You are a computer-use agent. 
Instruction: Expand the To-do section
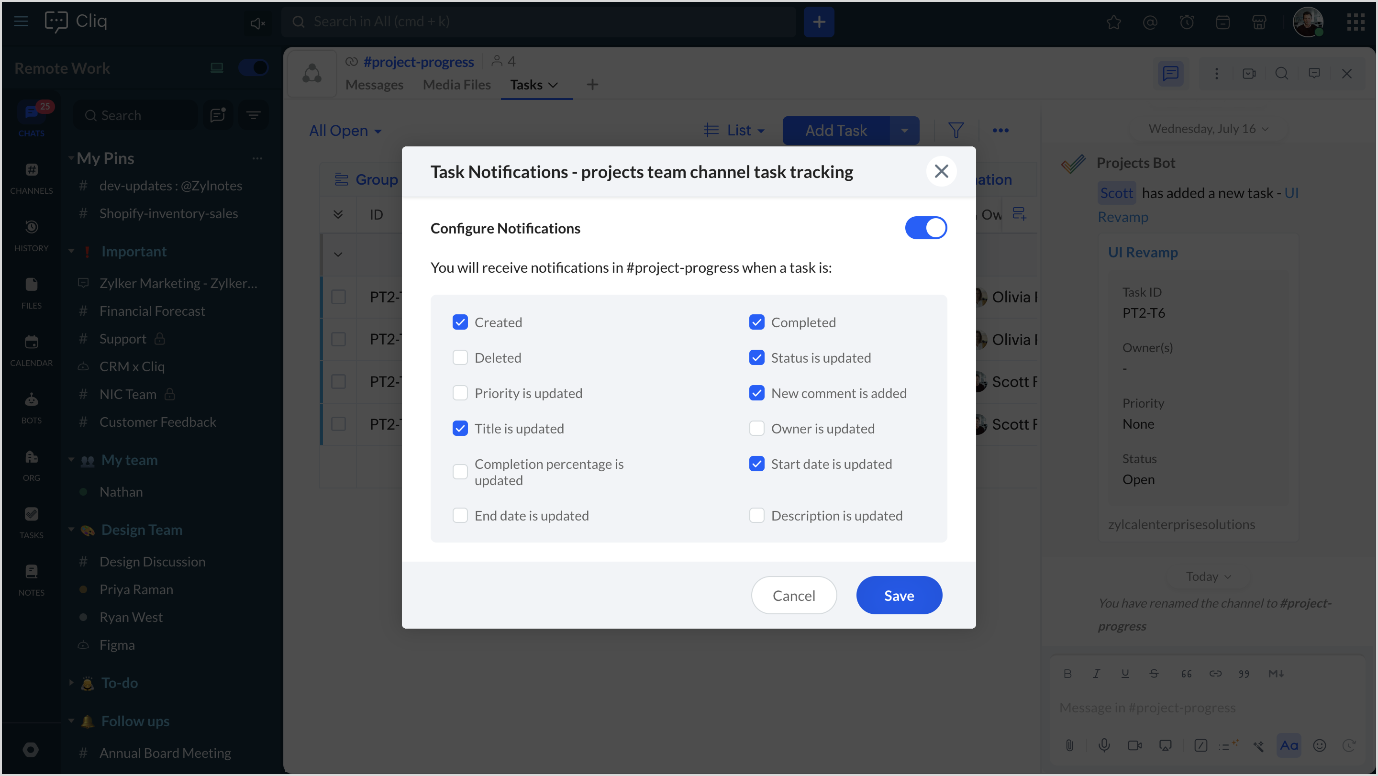[x=71, y=682]
